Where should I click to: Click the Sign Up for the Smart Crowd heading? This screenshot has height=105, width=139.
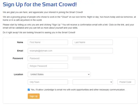click(x=40, y=4)
